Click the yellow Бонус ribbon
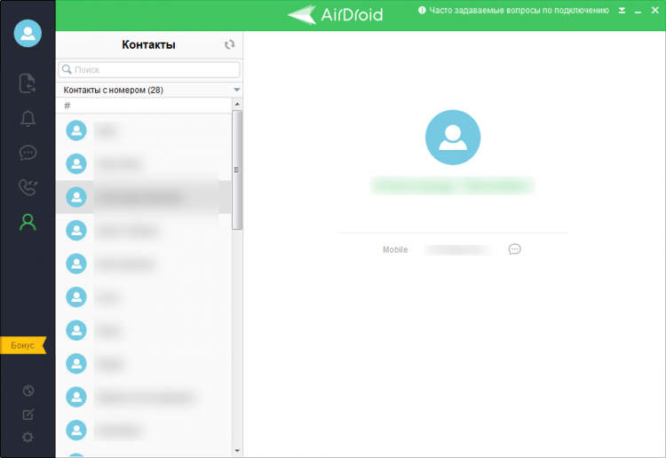666x458 pixels. (23, 345)
